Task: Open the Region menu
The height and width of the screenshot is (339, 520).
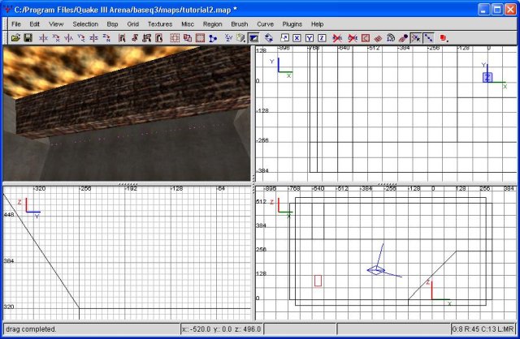Action: pos(212,24)
